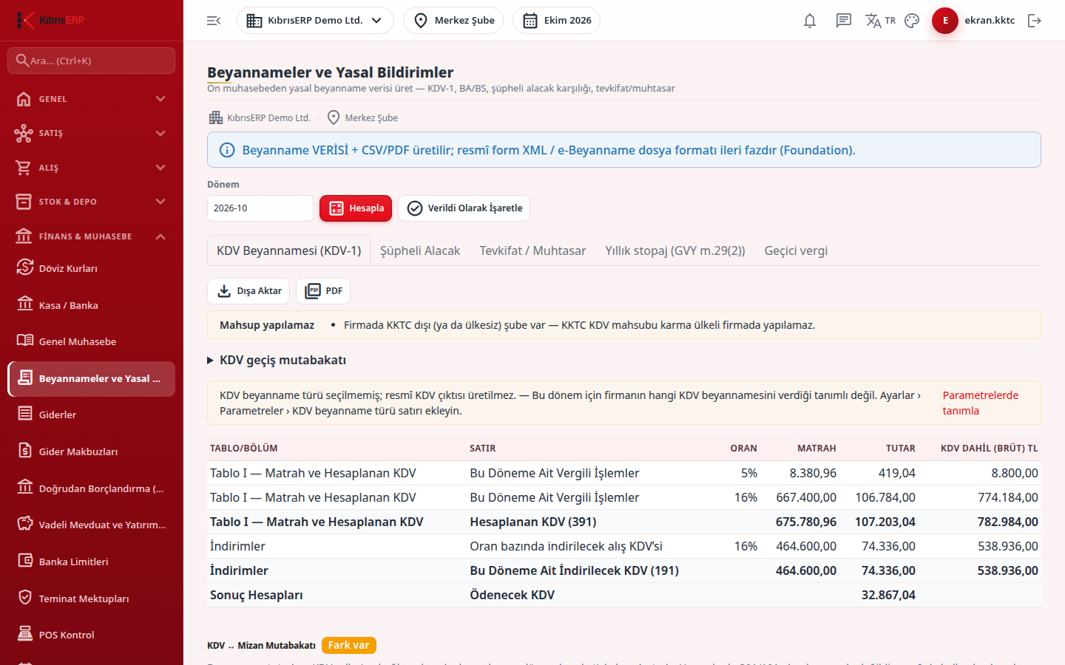Expand the STOK & DEPO section
The width and height of the screenshot is (1065, 665).
click(92, 202)
